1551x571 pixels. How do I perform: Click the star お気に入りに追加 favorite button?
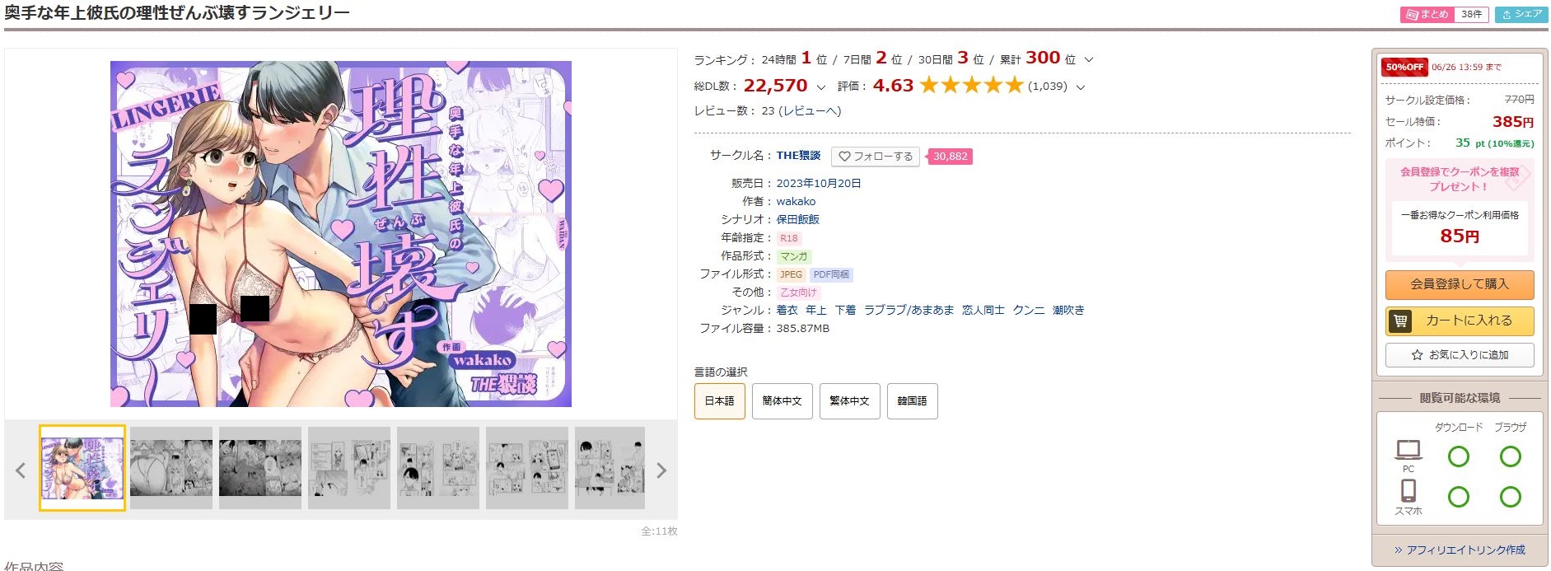point(1459,355)
